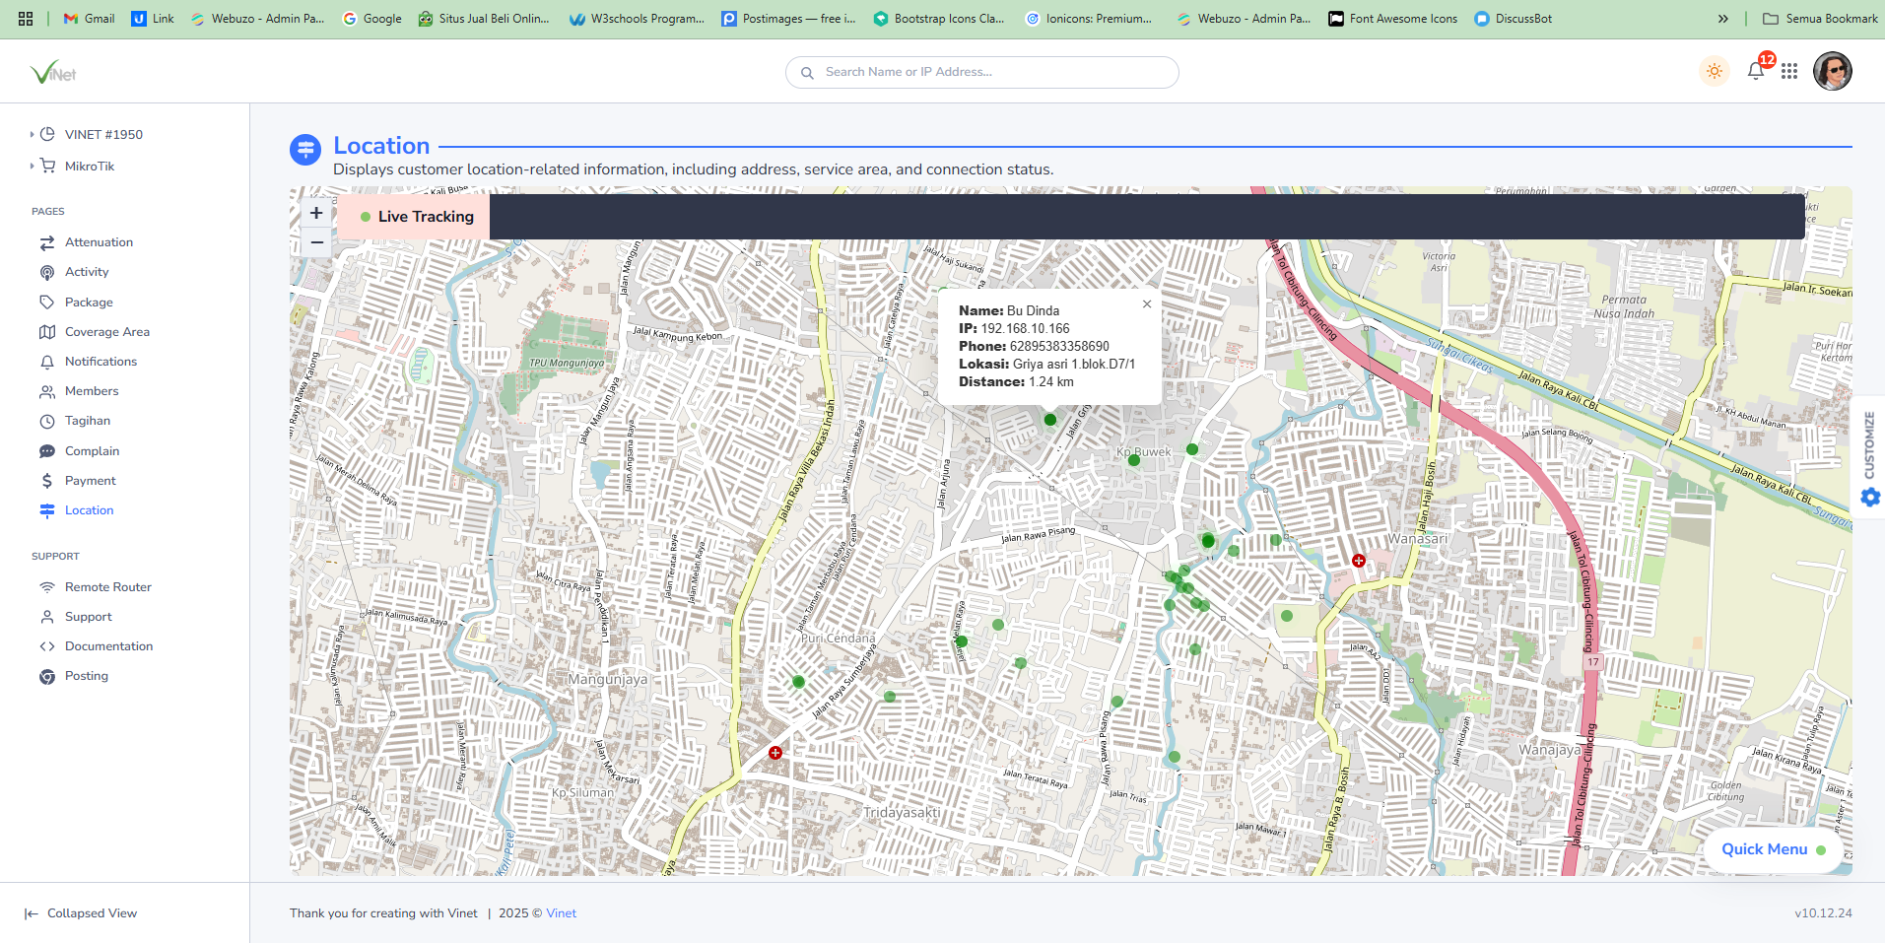This screenshot has width=1885, height=943.
Task: Click the Posting icon
Action: coord(47,677)
